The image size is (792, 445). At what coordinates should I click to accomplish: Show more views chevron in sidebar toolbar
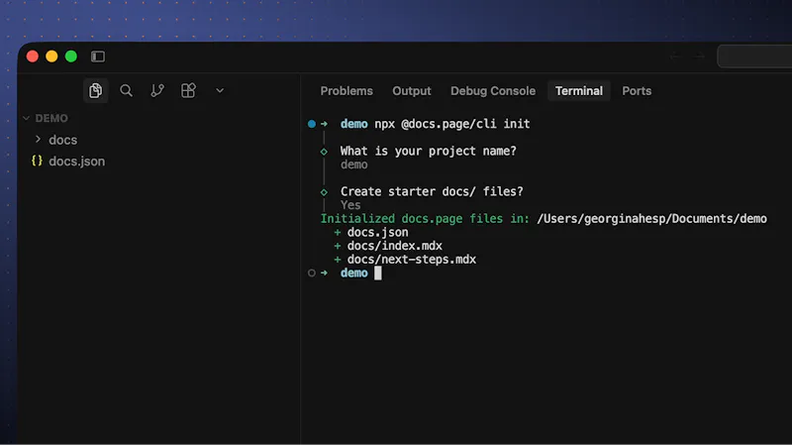220,90
